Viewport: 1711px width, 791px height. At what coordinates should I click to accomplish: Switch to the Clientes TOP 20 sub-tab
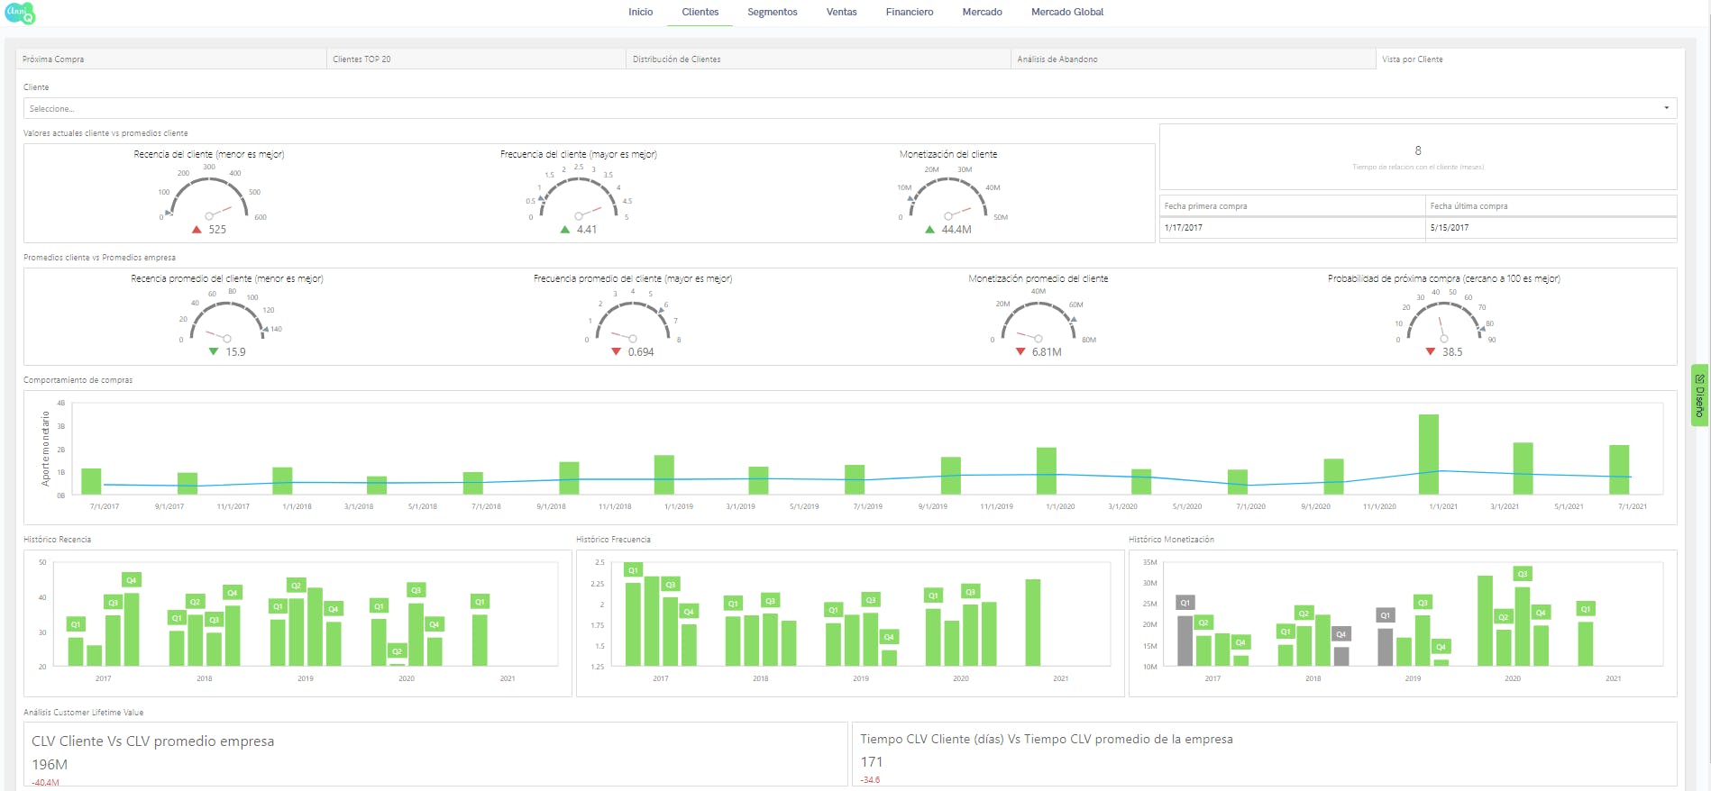477,59
